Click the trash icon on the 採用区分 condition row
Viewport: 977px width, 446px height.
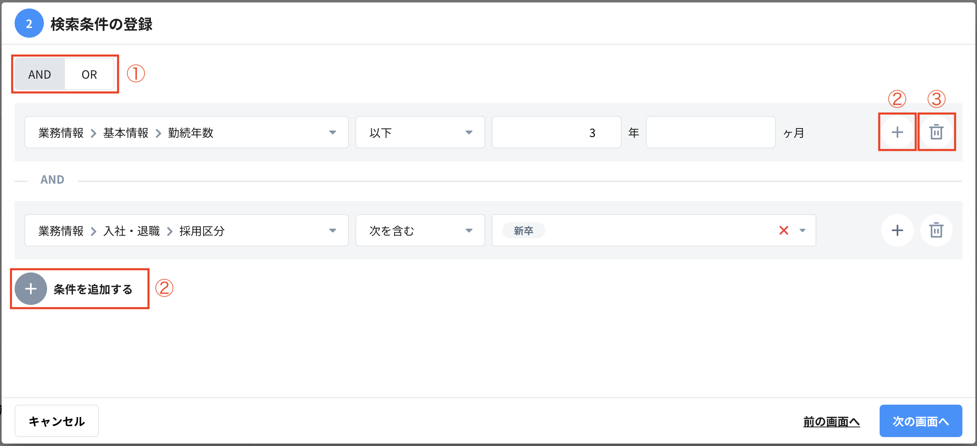point(936,230)
